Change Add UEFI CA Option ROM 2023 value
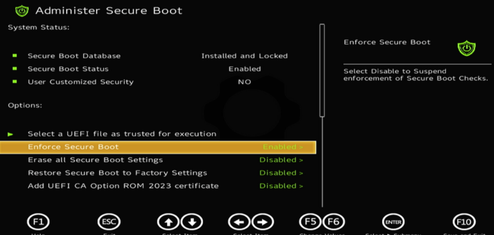The height and width of the screenshot is (235, 494). click(x=281, y=186)
